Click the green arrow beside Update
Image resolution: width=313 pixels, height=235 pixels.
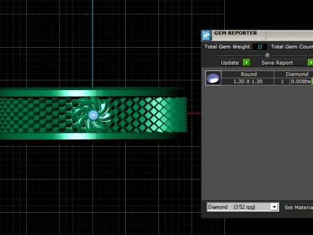[246, 63]
